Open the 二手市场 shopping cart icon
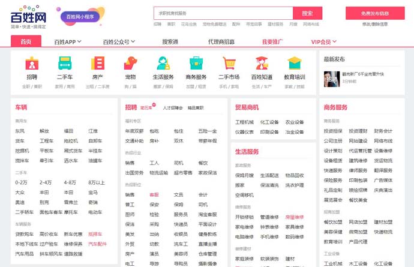This screenshot has width=414, height=267. tap(229, 63)
